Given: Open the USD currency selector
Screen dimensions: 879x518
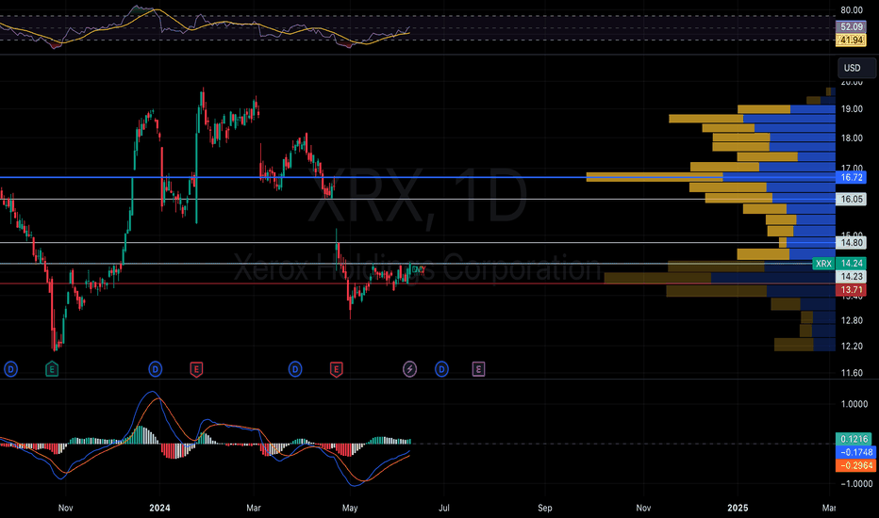Looking at the screenshot, I should (856, 68).
